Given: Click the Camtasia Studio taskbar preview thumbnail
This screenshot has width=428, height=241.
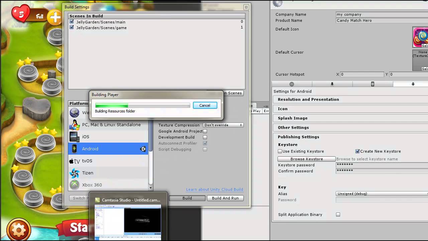Looking at the screenshot, I should tap(128, 222).
